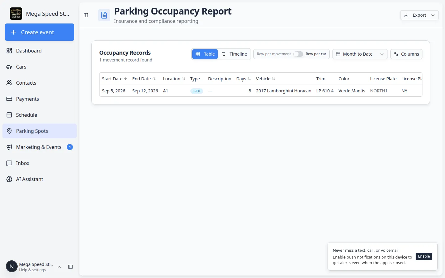Sort by Days column

click(x=244, y=79)
